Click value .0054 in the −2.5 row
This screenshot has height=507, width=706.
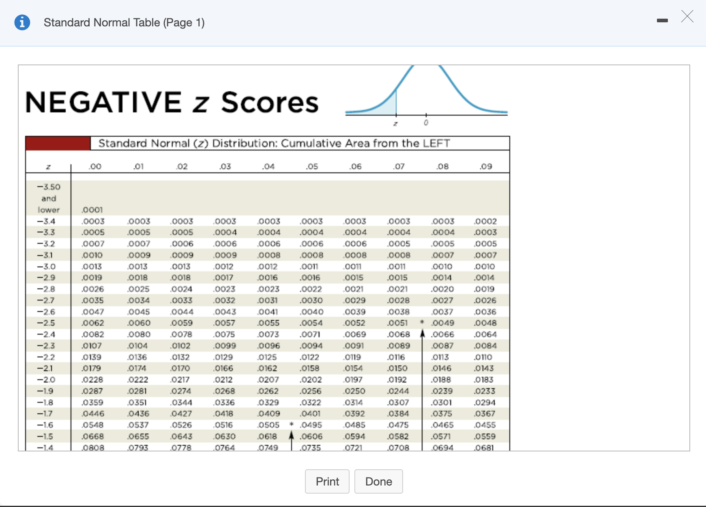[311, 323]
